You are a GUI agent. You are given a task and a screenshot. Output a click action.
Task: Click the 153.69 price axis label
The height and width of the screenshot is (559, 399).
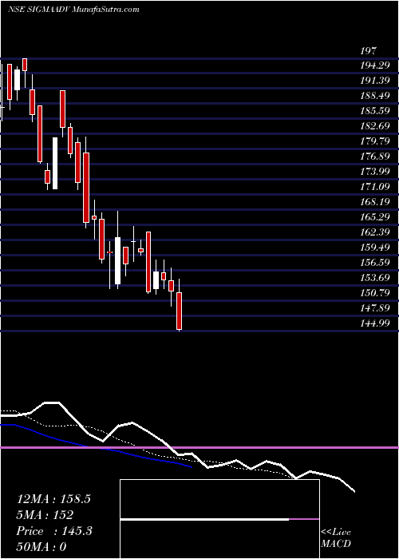374,278
